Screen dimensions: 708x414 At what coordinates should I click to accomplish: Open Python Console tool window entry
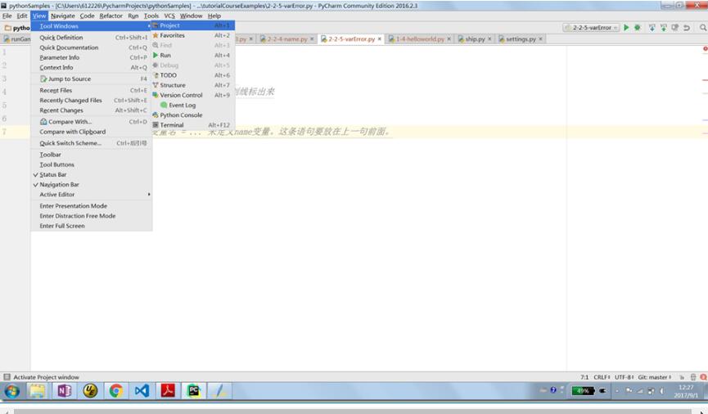[193, 115]
